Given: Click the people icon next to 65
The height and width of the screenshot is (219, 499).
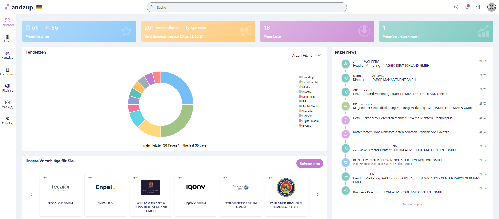Looking at the screenshot, I should click(x=47, y=28).
